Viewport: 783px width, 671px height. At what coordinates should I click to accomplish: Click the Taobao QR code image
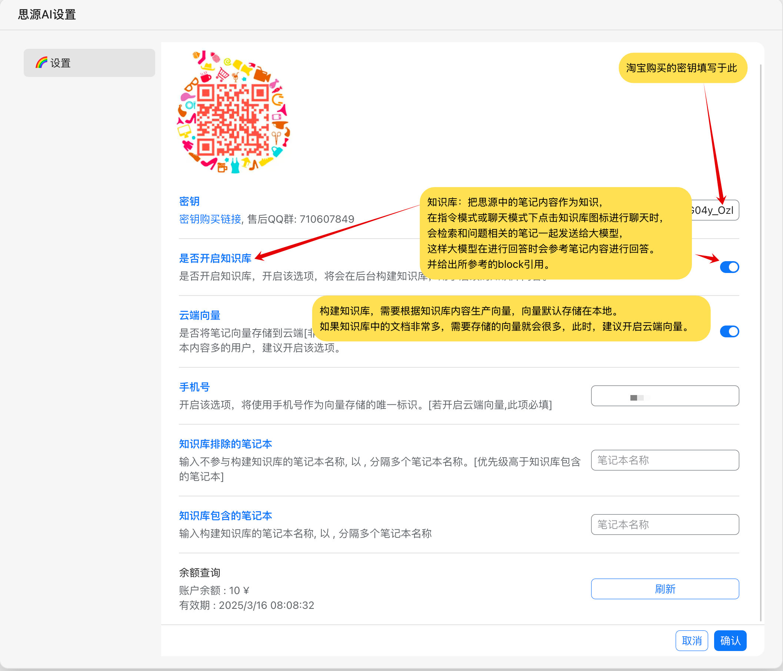[x=233, y=113]
